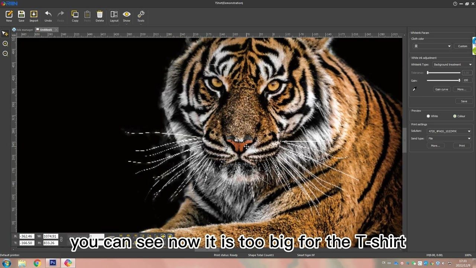Click the H height field

50,243
